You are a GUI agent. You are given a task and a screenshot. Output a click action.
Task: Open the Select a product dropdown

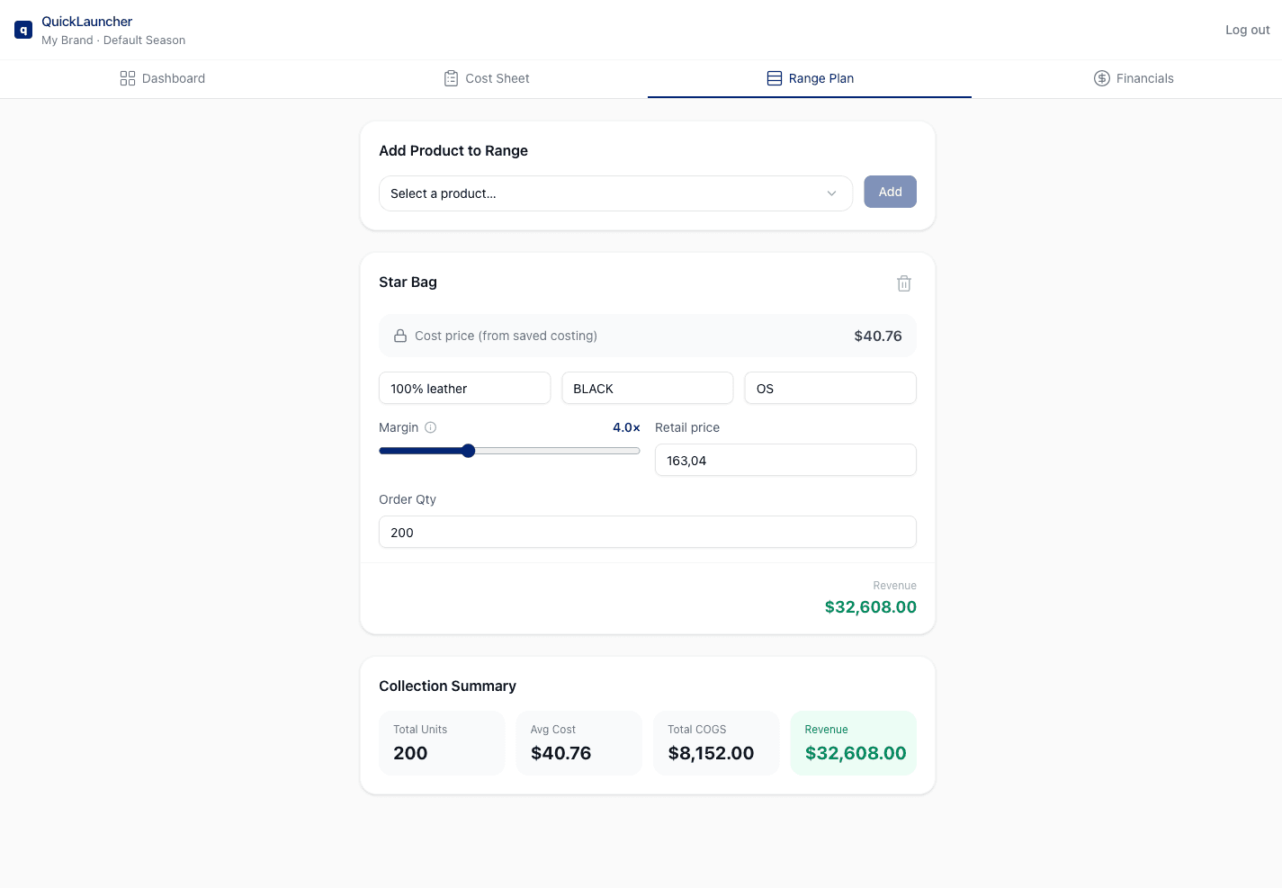point(615,193)
